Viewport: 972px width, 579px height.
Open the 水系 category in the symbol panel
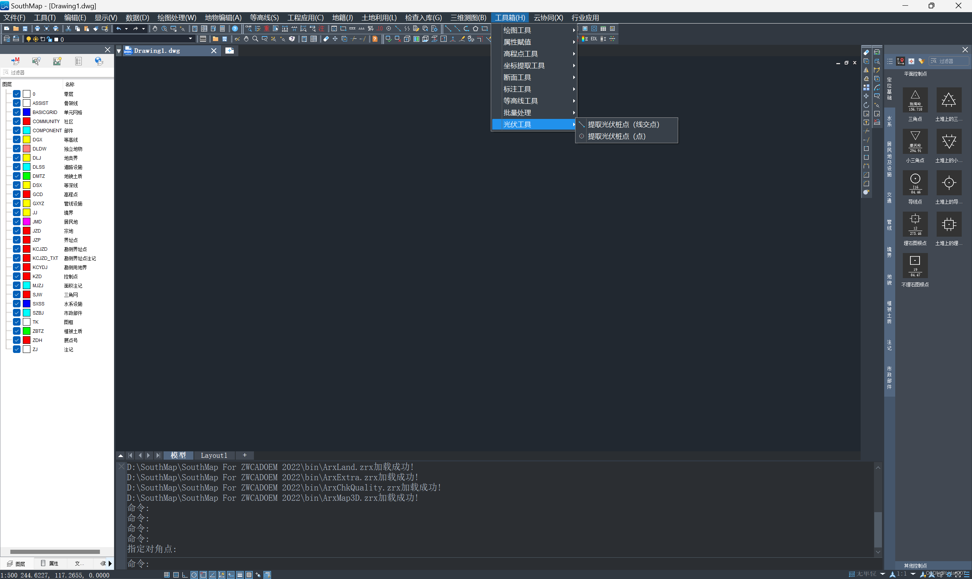click(889, 121)
